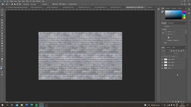191x107 pixels.
Task: Open the Layers panel options menu
Action: click(x=186, y=48)
